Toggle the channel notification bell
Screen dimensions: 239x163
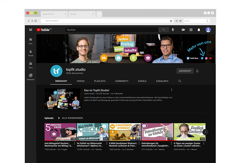coord(197,71)
